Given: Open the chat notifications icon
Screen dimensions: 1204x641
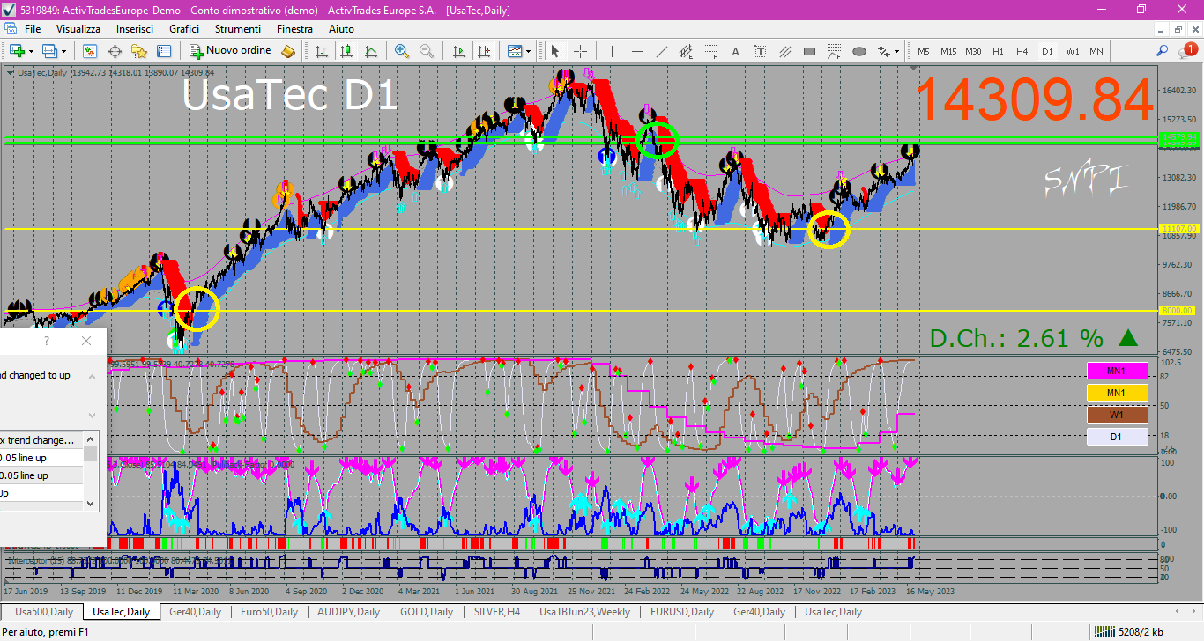Looking at the screenshot, I should (1188, 51).
